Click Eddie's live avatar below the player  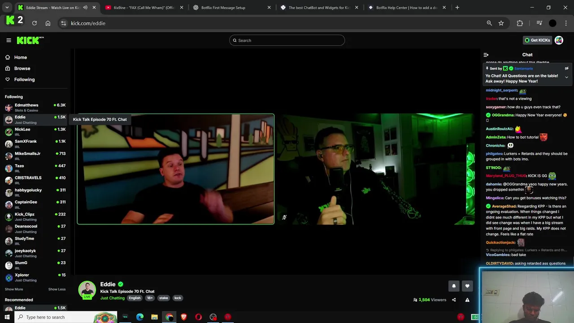point(87,290)
